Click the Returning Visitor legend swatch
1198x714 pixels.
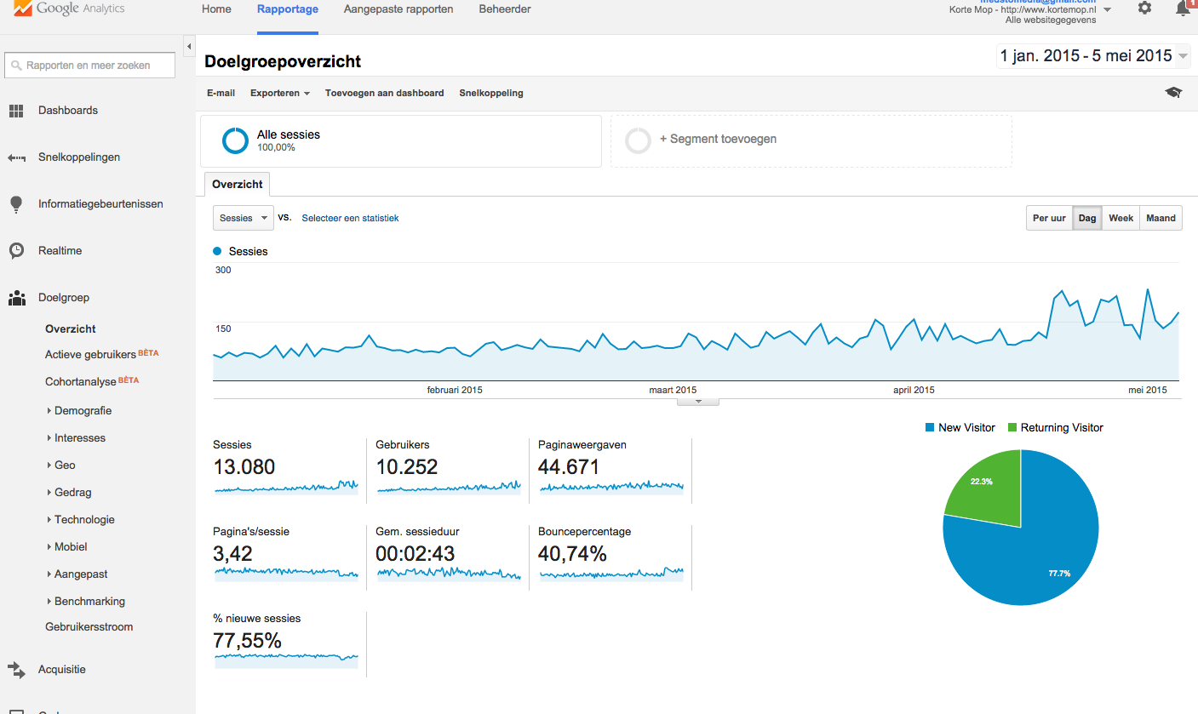[1012, 428]
